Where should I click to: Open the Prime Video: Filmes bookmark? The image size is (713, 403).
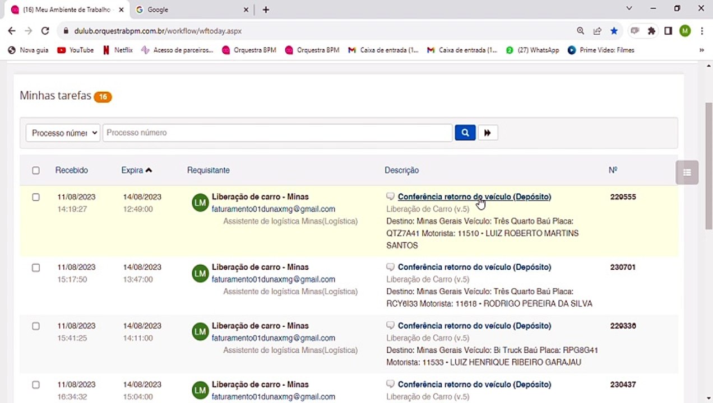(601, 50)
